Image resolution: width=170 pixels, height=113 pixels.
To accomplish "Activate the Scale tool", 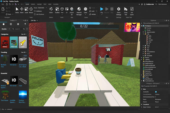I will point(26,10).
